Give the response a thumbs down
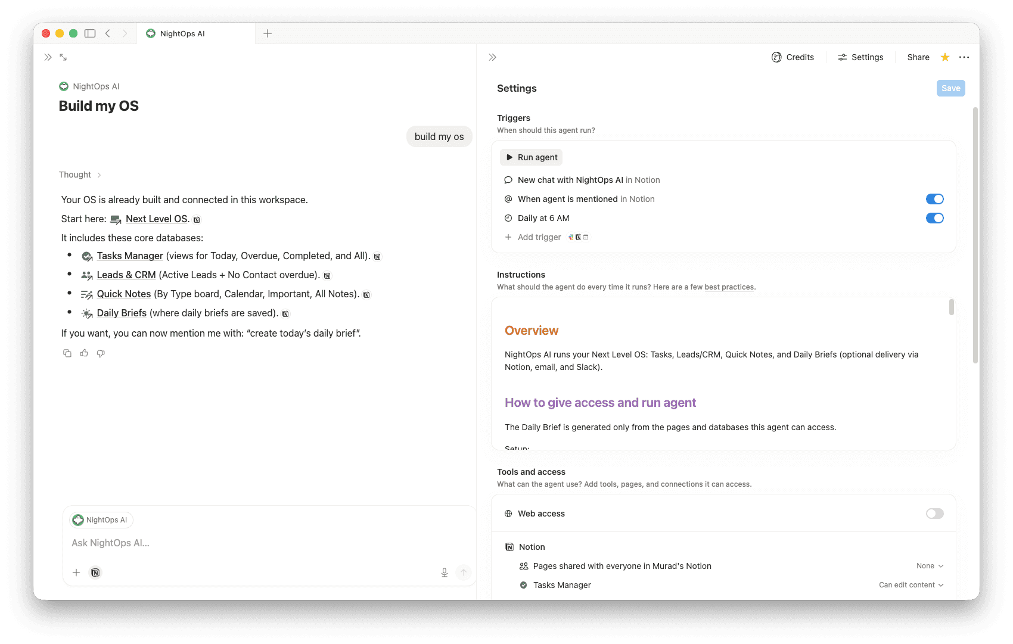Screen dimensions: 1013x644 101,353
